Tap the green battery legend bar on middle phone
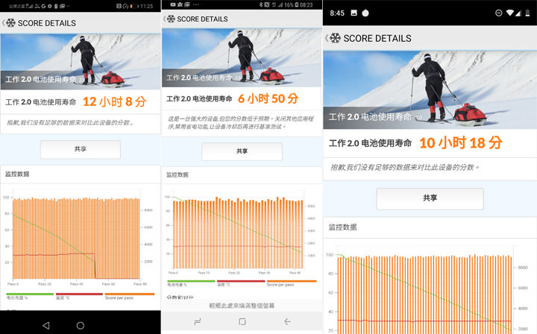Screen dimensions: 537x334 [x=191, y=281]
